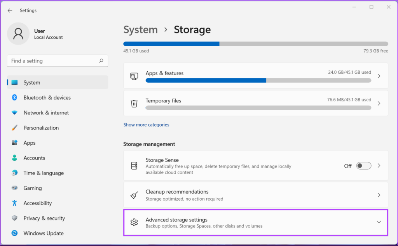
Task: Click the magnifier icon in search box
Action: (x=101, y=61)
